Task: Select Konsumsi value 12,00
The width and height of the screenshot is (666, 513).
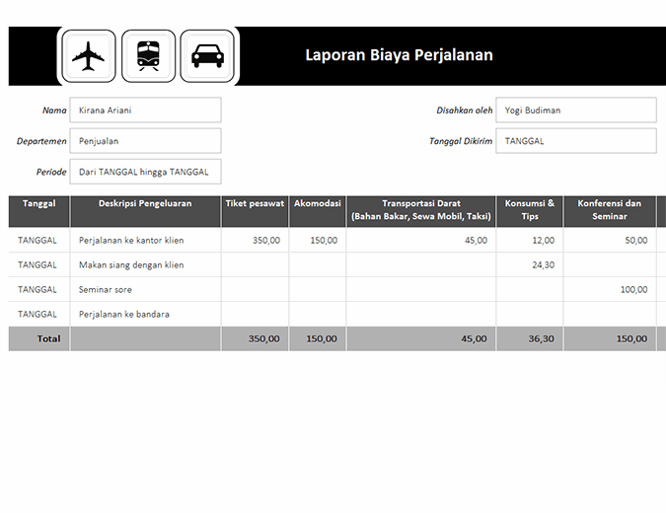Action: tap(530, 241)
